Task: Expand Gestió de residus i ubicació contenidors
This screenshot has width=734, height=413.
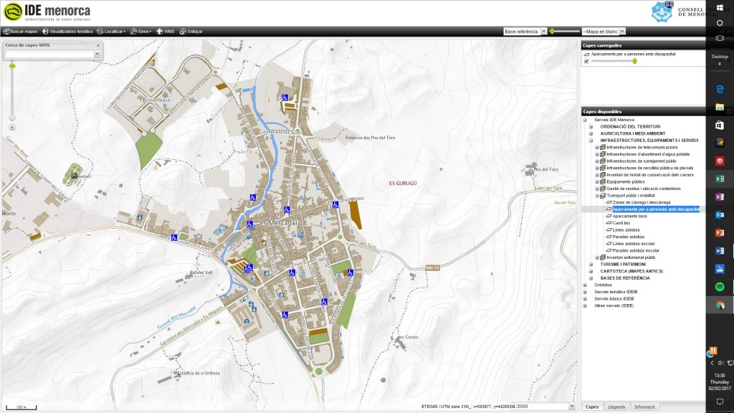Action: click(x=597, y=189)
